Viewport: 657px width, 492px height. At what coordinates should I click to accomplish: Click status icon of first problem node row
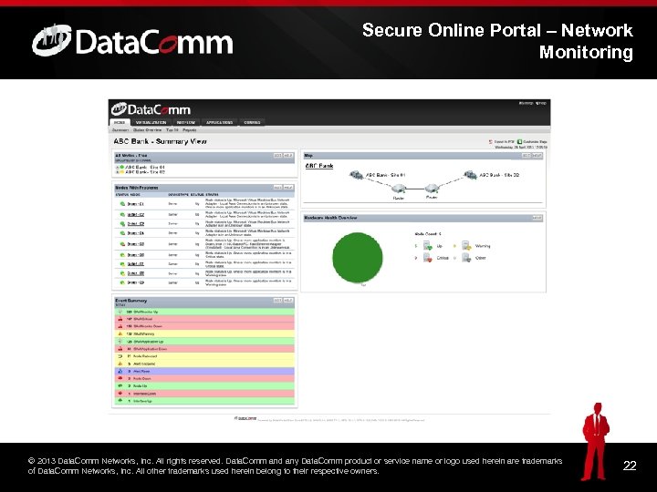[x=122, y=204]
